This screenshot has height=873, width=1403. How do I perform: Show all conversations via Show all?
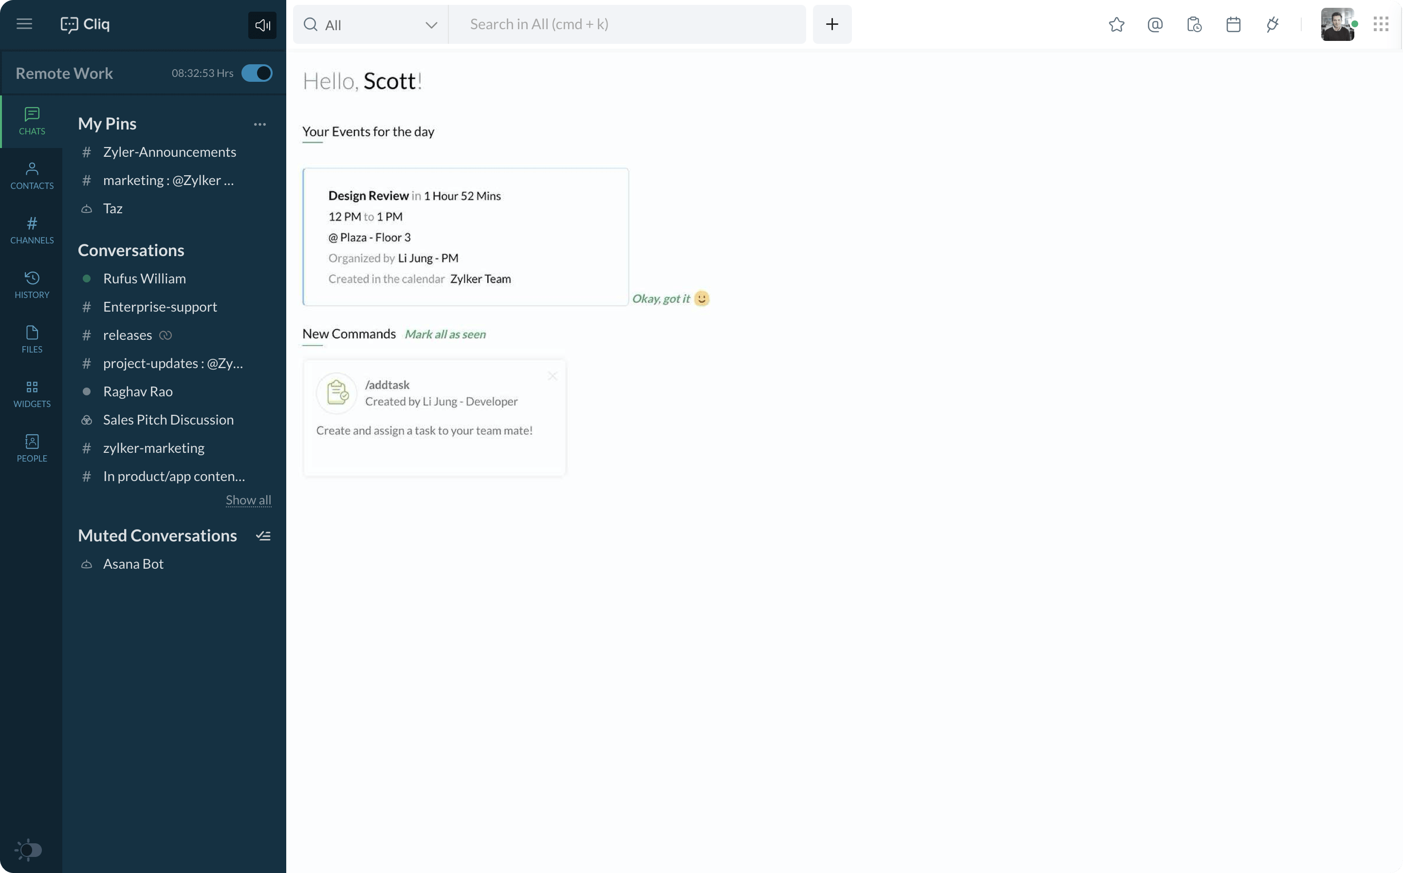click(x=247, y=500)
